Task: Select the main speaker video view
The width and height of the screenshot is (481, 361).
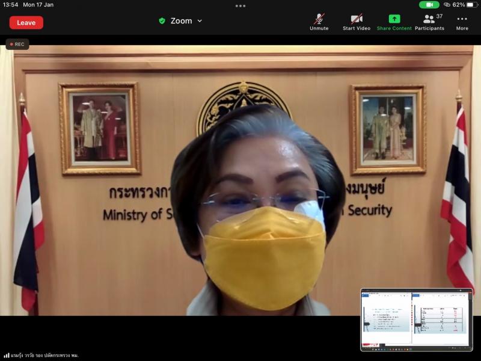Action: [x=240, y=180]
